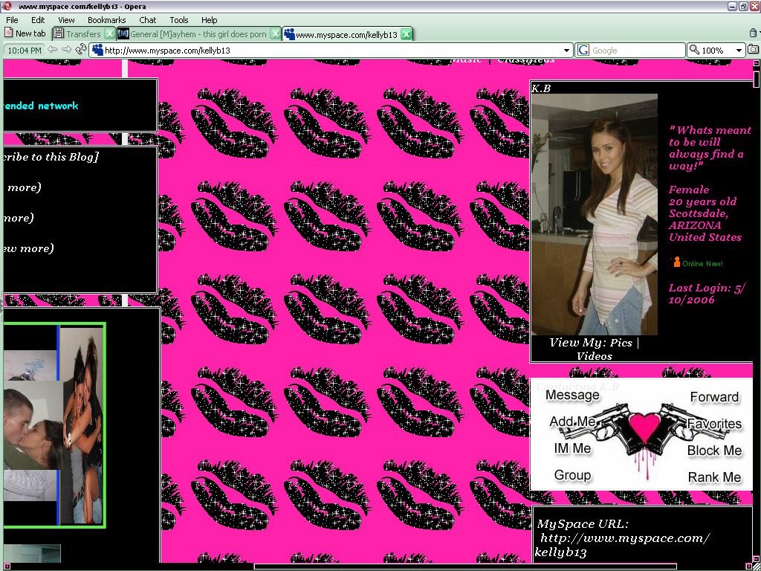Close the Transfers tab
Screen dimensions: 761x571
[110, 34]
